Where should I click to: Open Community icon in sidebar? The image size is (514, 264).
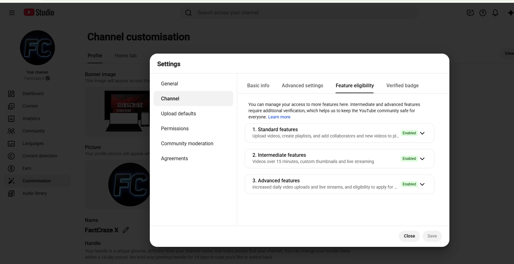click(11, 131)
